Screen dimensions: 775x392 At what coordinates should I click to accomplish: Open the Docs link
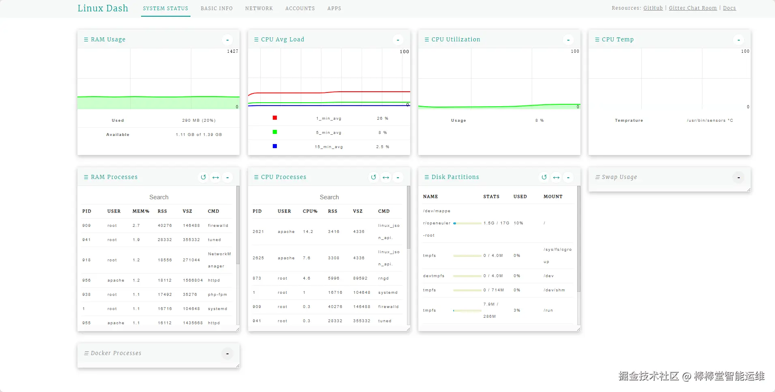(x=729, y=8)
